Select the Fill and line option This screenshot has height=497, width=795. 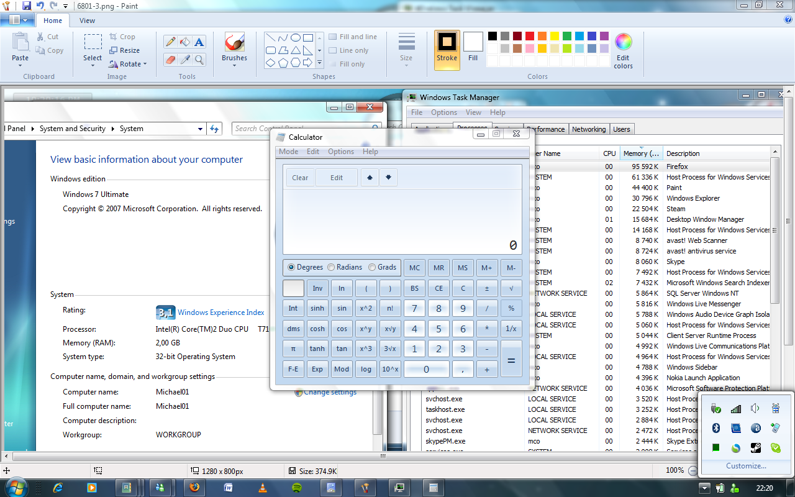(x=353, y=37)
